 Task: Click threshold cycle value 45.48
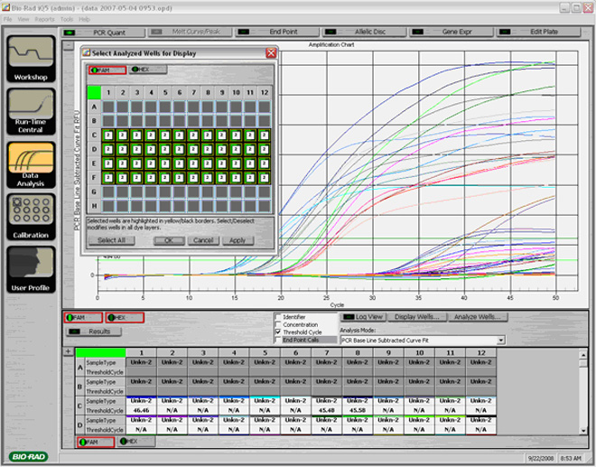(x=327, y=410)
